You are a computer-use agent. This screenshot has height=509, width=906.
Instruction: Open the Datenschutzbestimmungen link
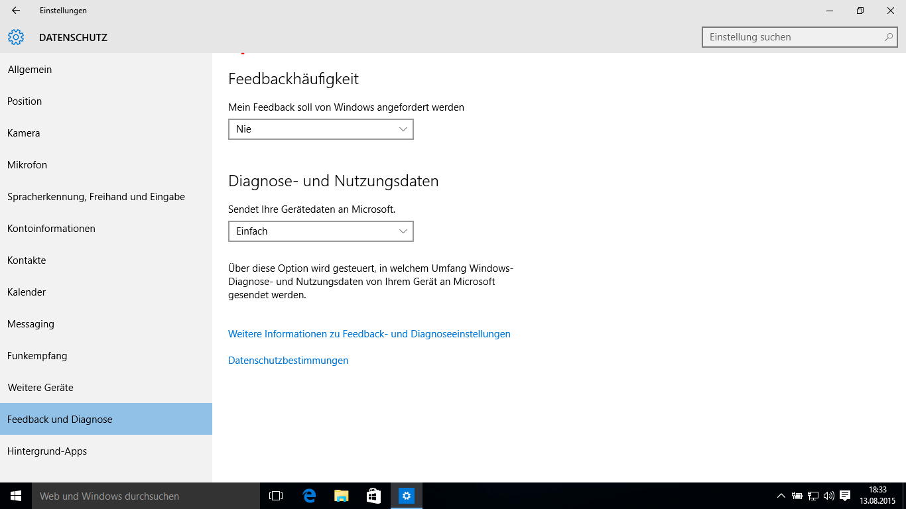(x=288, y=361)
